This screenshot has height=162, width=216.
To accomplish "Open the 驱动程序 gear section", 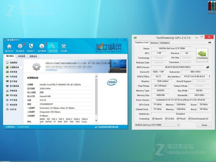I will click(x=20, y=48).
